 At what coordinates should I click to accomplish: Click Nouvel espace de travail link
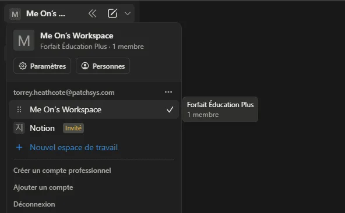click(x=73, y=147)
